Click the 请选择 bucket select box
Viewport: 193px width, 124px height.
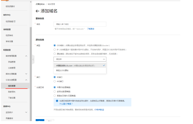80,59
